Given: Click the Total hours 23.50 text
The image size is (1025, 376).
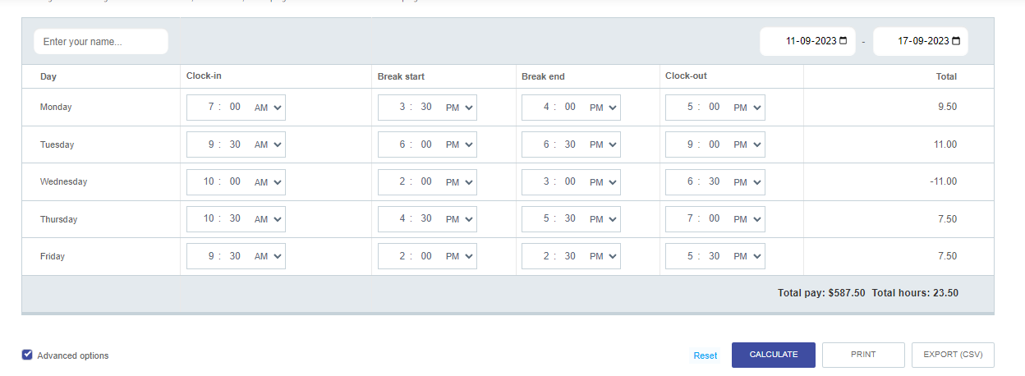Looking at the screenshot, I should coord(915,293).
